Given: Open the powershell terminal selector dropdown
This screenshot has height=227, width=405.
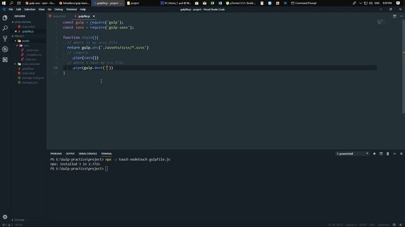Looking at the screenshot, I should click(x=352, y=154).
